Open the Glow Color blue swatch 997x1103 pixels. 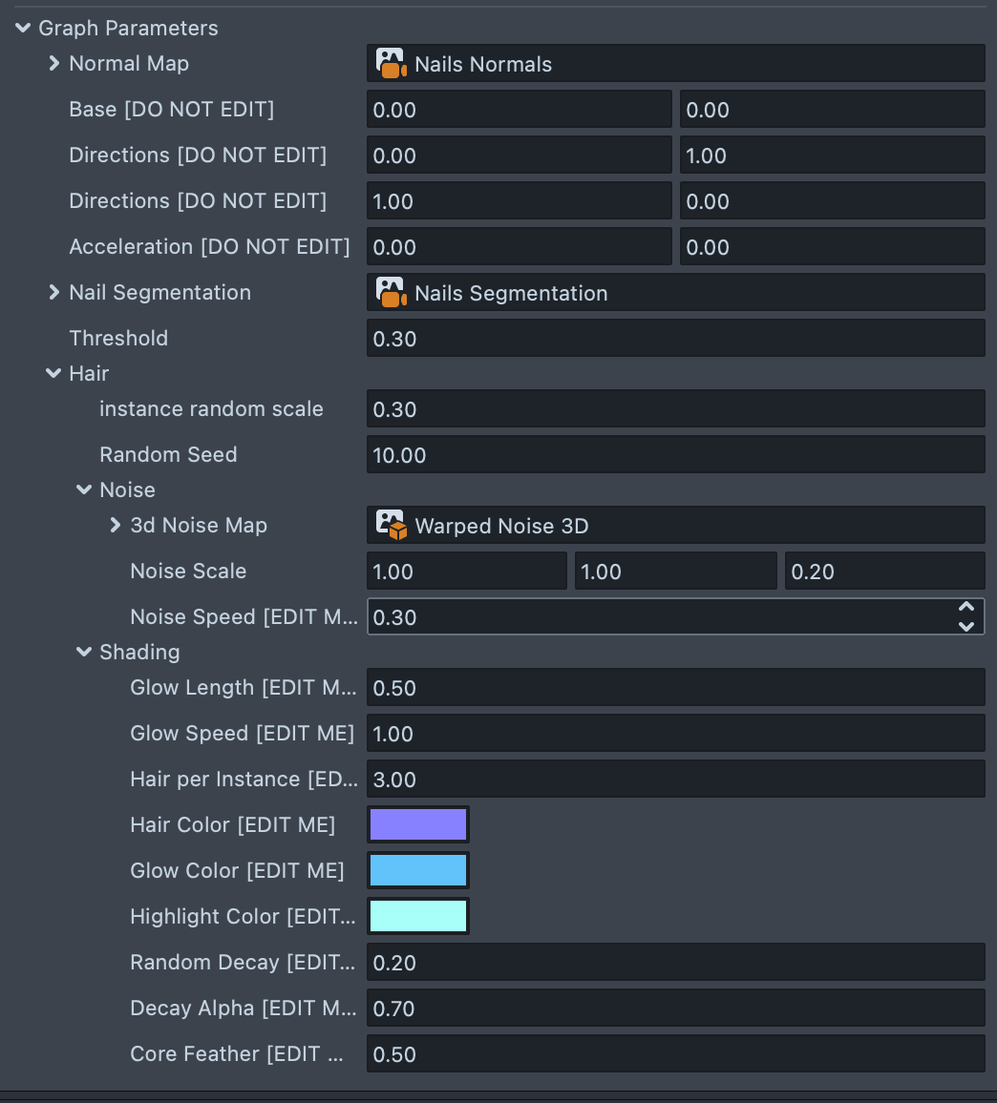pyautogui.click(x=418, y=871)
